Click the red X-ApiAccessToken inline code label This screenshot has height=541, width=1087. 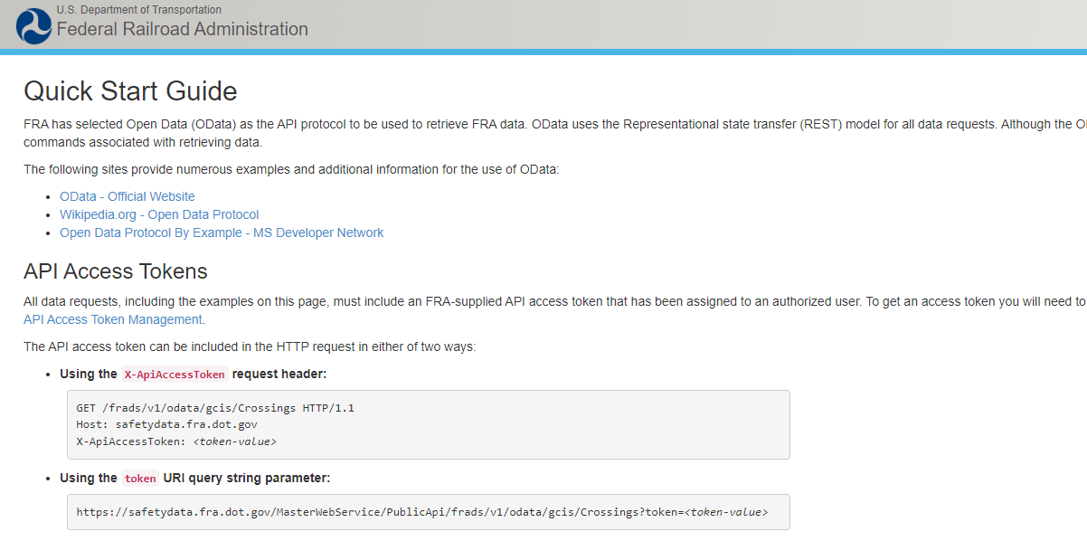coord(175,375)
